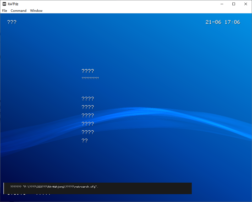Close the RA平台 window
Screen dimensions: 252x202
pyautogui.click(x=245, y=4)
